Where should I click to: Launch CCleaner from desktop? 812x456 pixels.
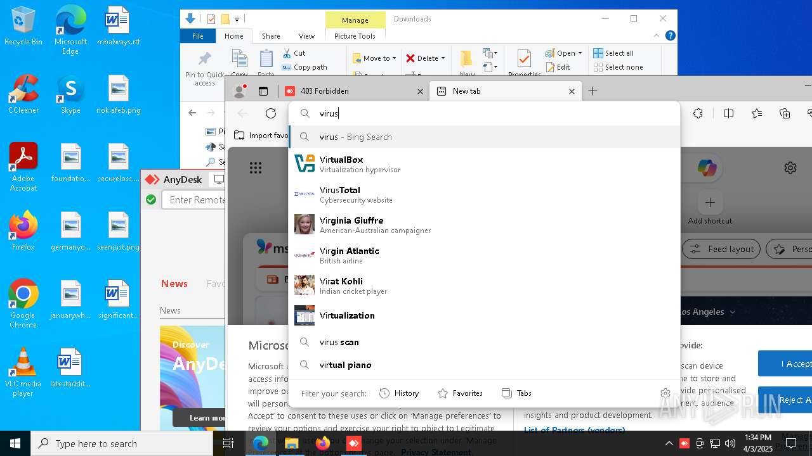[23, 95]
